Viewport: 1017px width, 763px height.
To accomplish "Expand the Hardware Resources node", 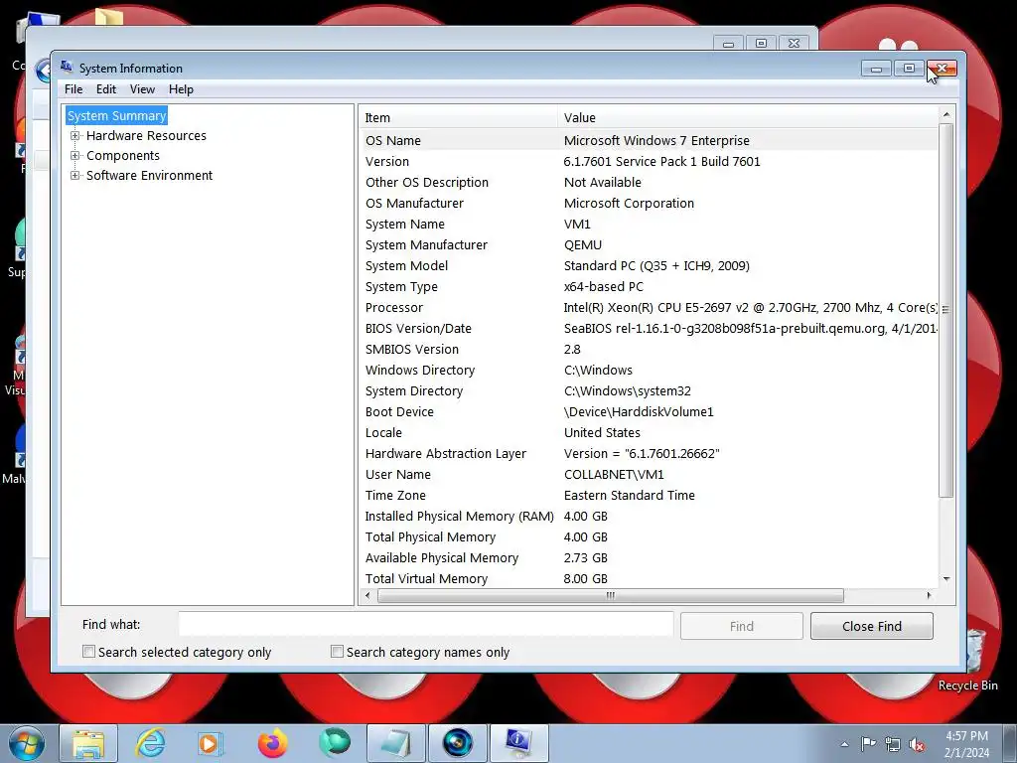I will coord(75,135).
